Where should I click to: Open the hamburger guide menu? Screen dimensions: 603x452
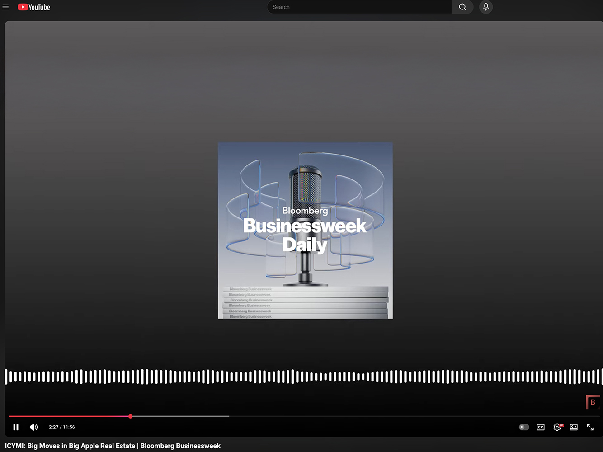point(6,7)
